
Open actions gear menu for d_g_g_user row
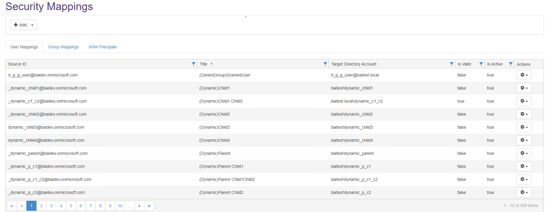click(524, 75)
